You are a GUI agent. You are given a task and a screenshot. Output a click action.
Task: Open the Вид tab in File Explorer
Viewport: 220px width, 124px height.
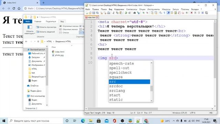point(62,21)
